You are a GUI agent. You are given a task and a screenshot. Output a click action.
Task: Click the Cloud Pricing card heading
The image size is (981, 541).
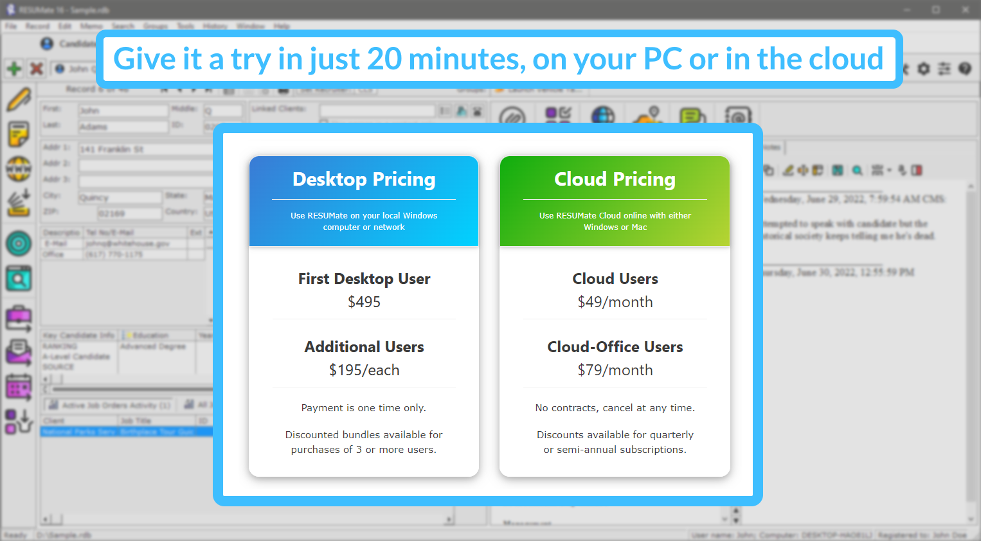615,179
